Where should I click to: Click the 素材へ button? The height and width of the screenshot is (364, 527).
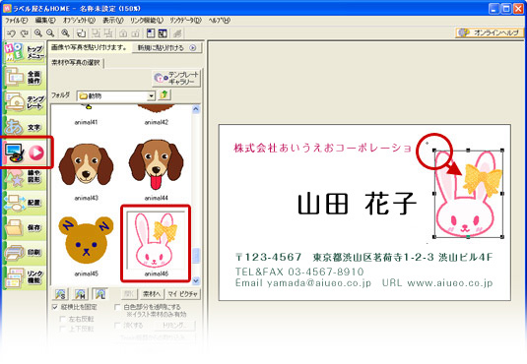pyautogui.click(x=152, y=294)
